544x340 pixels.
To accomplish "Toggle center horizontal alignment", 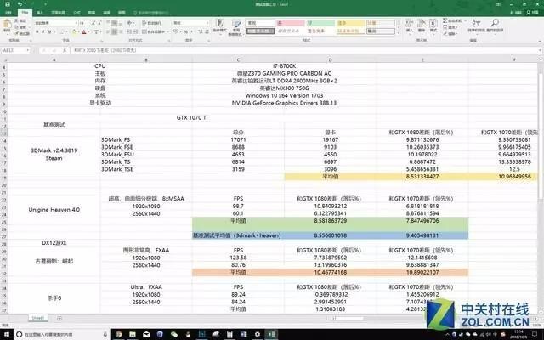I will (115, 32).
